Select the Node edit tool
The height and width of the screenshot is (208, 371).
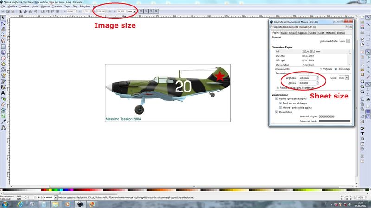tap(3, 24)
